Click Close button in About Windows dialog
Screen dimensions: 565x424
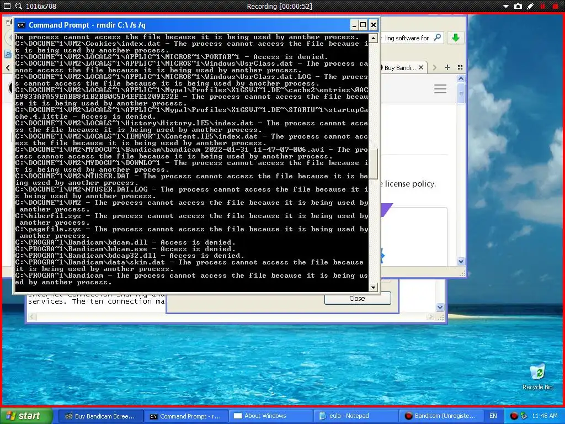click(x=357, y=298)
